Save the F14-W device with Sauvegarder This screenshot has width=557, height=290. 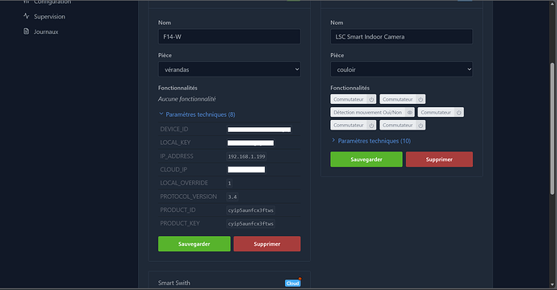point(194,244)
